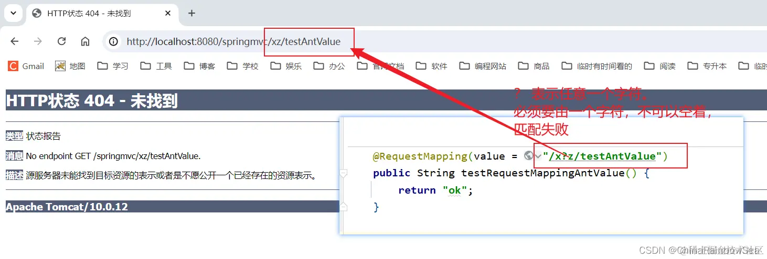Open the 软件 bookmark folder

click(432, 66)
